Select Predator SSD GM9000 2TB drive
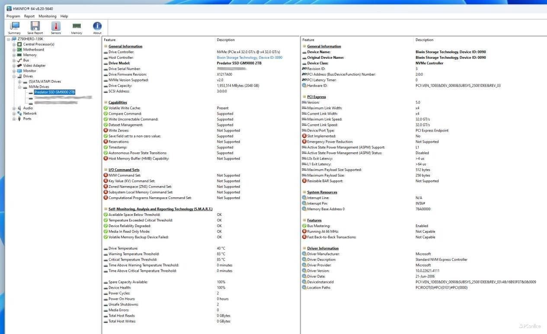The image size is (547, 334). 54,92
